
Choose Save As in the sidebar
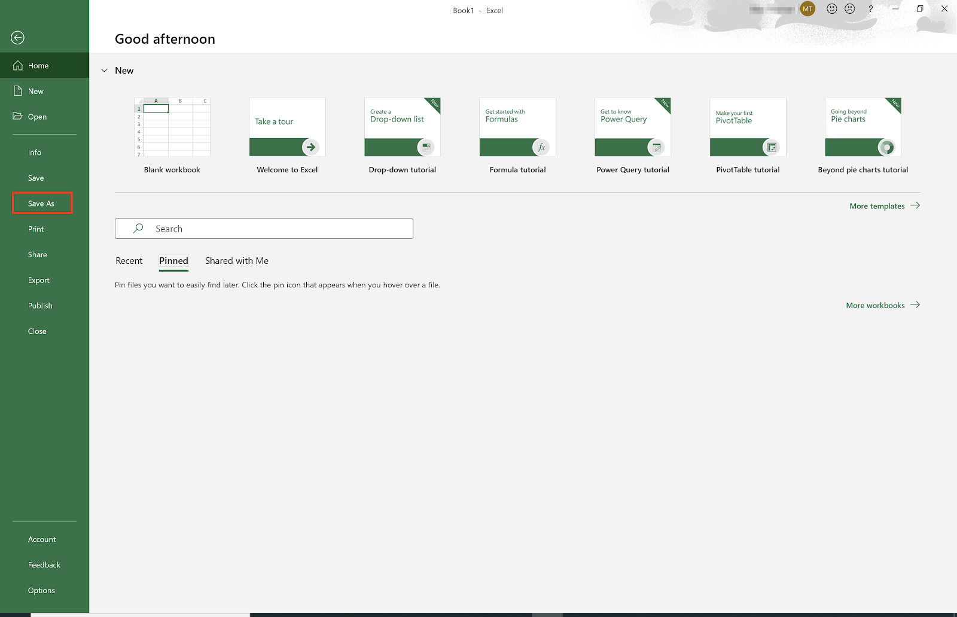tap(42, 203)
